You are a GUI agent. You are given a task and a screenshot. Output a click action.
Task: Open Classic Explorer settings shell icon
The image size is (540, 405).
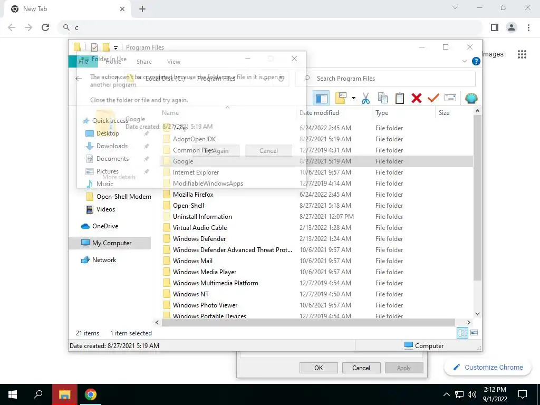471,98
